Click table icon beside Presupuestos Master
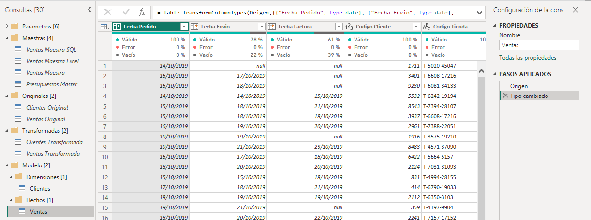 (18, 84)
